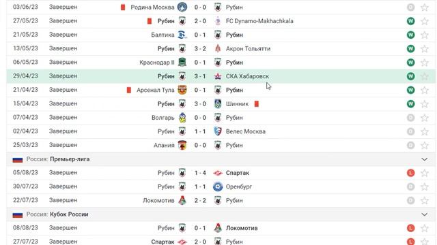Toggle favorite star for Рубин vs Велес Москва
The height and width of the screenshot is (245, 437).
point(425,131)
